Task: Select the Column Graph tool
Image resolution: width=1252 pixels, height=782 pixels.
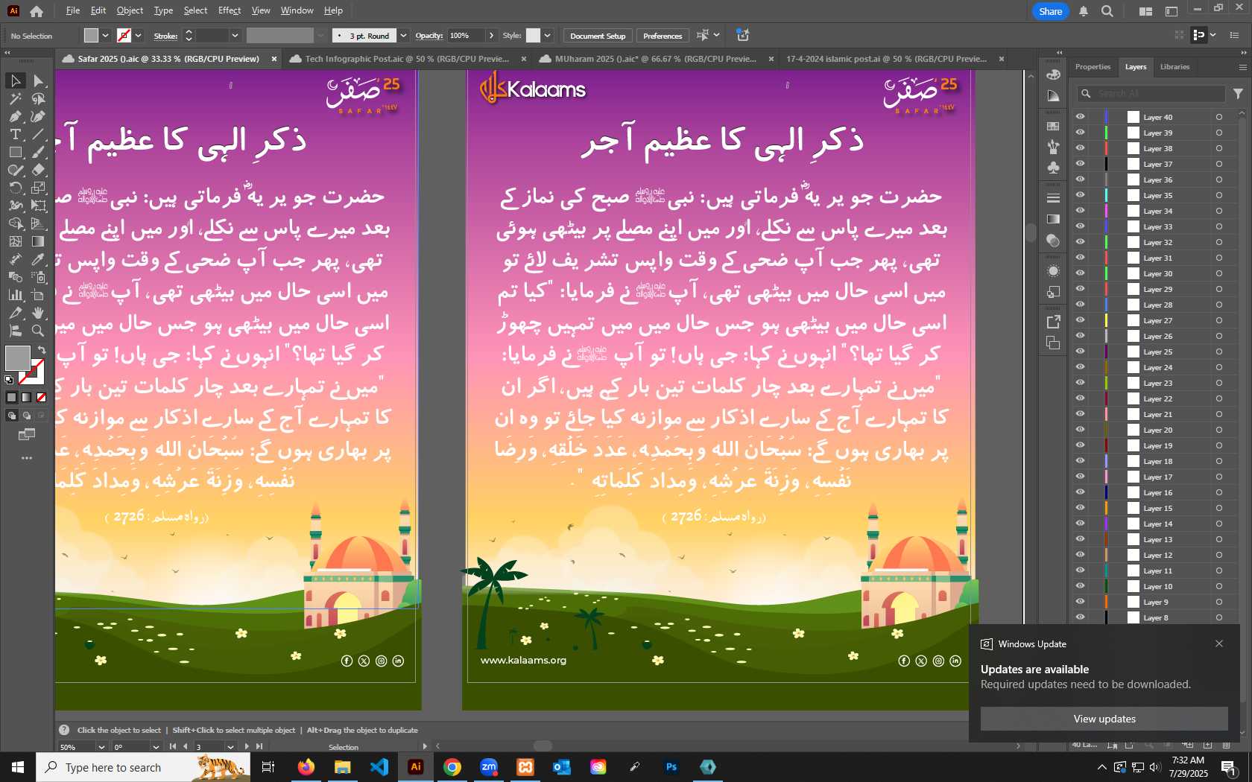Action: [x=15, y=295]
